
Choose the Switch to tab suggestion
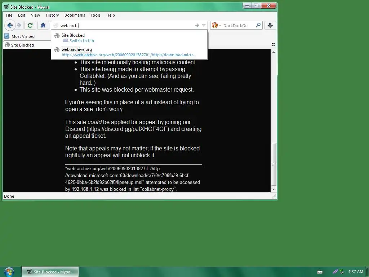click(129, 38)
